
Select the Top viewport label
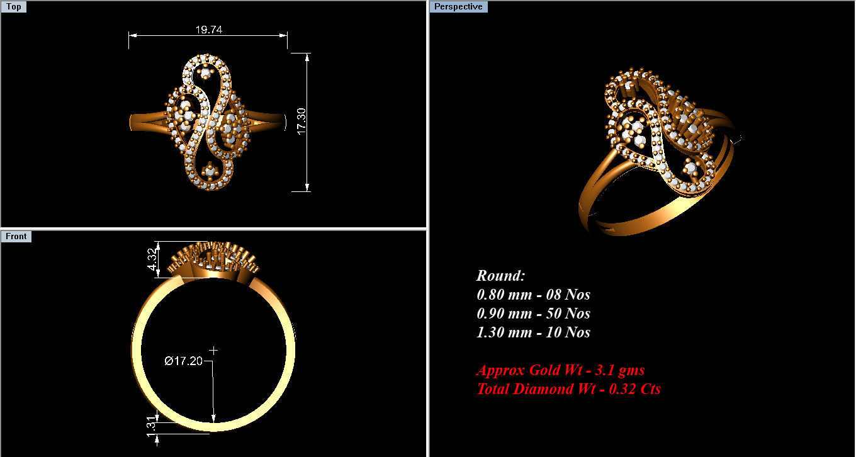coord(13,7)
